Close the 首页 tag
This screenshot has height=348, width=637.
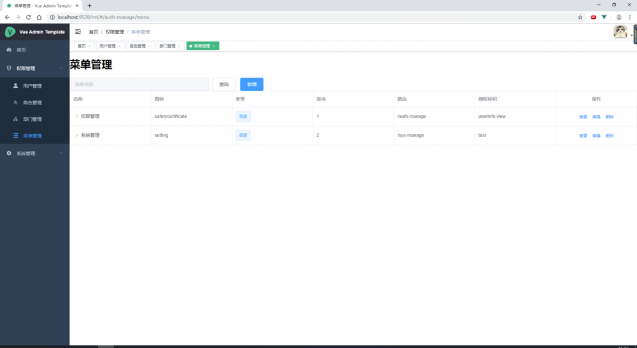click(x=89, y=47)
